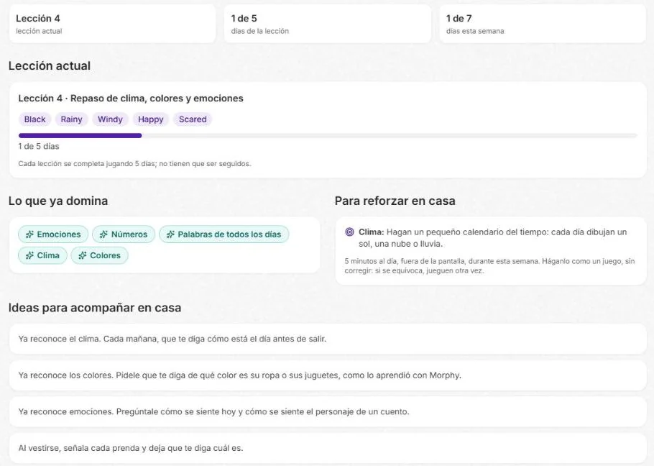654x466 pixels.
Task: Open the Lección 4 lección actual card
Action: coord(112,24)
